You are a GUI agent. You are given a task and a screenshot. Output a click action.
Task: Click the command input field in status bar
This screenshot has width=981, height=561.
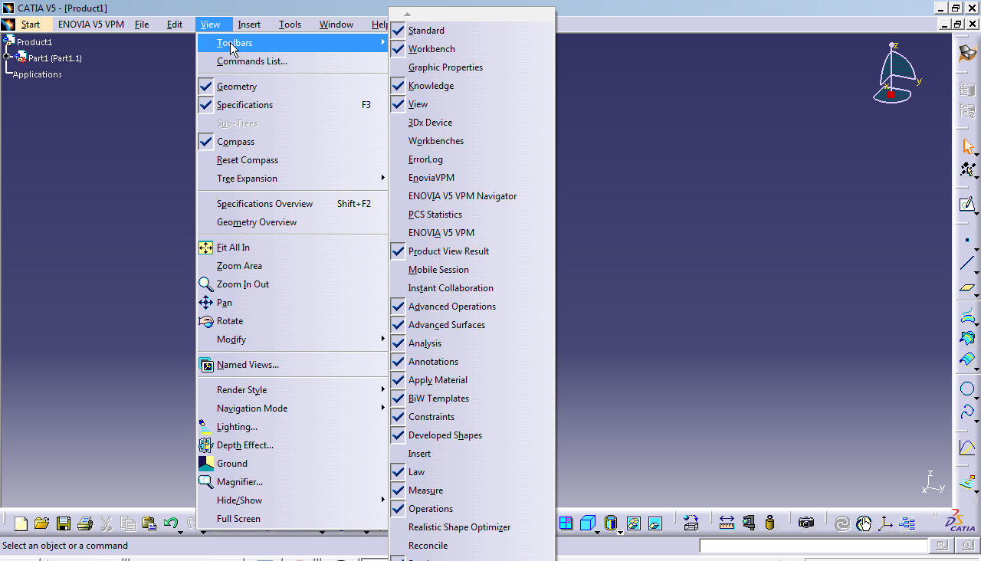click(813, 546)
